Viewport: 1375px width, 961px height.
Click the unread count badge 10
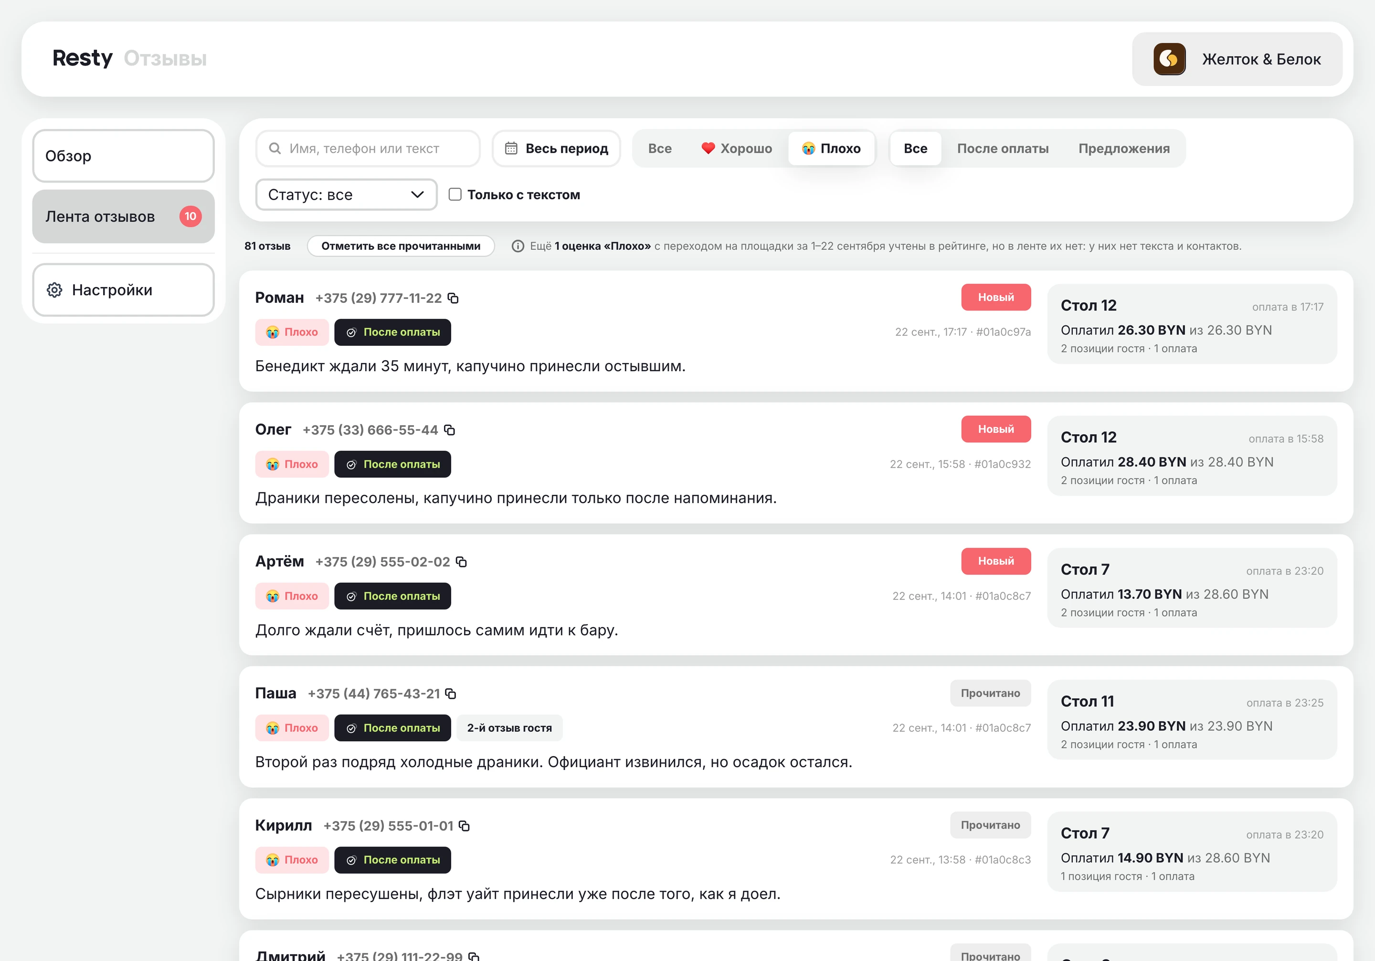[190, 216]
